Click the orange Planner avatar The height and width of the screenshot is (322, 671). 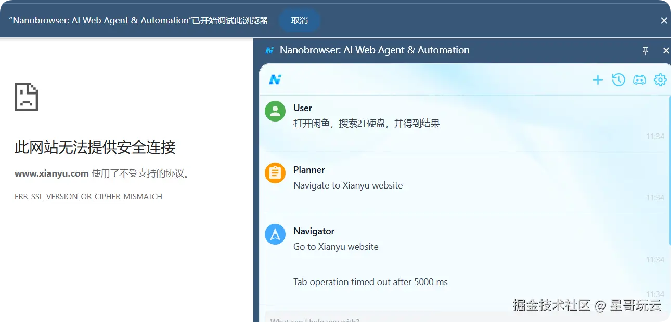(x=275, y=173)
